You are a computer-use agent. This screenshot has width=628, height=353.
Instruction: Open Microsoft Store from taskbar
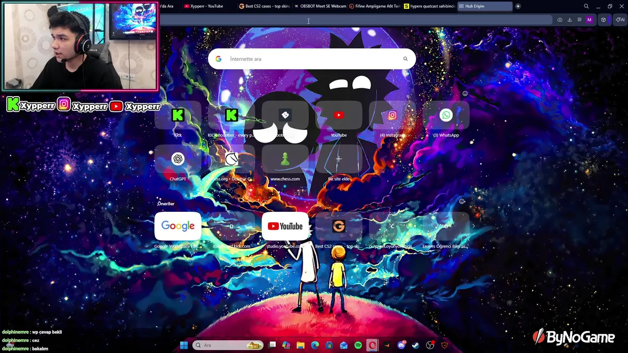[x=329, y=345]
